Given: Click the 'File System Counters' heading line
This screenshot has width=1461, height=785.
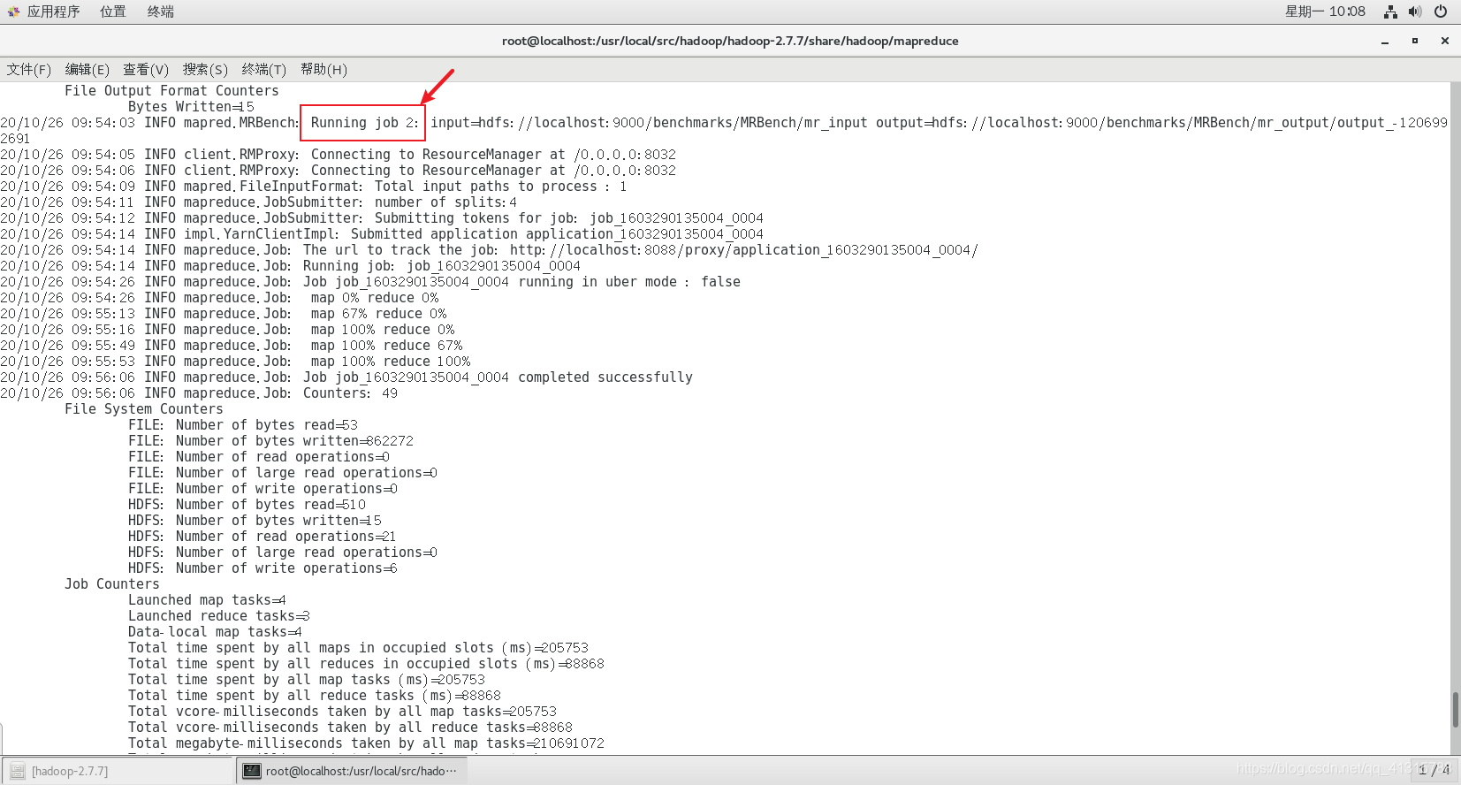Looking at the screenshot, I should click(x=144, y=409).
